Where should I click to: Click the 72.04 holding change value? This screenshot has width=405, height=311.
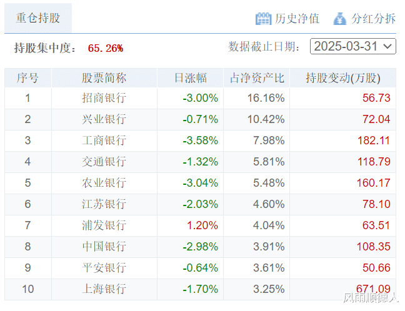[x=376, y=119]
